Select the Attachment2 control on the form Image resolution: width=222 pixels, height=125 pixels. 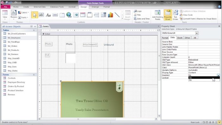[90, 45]
